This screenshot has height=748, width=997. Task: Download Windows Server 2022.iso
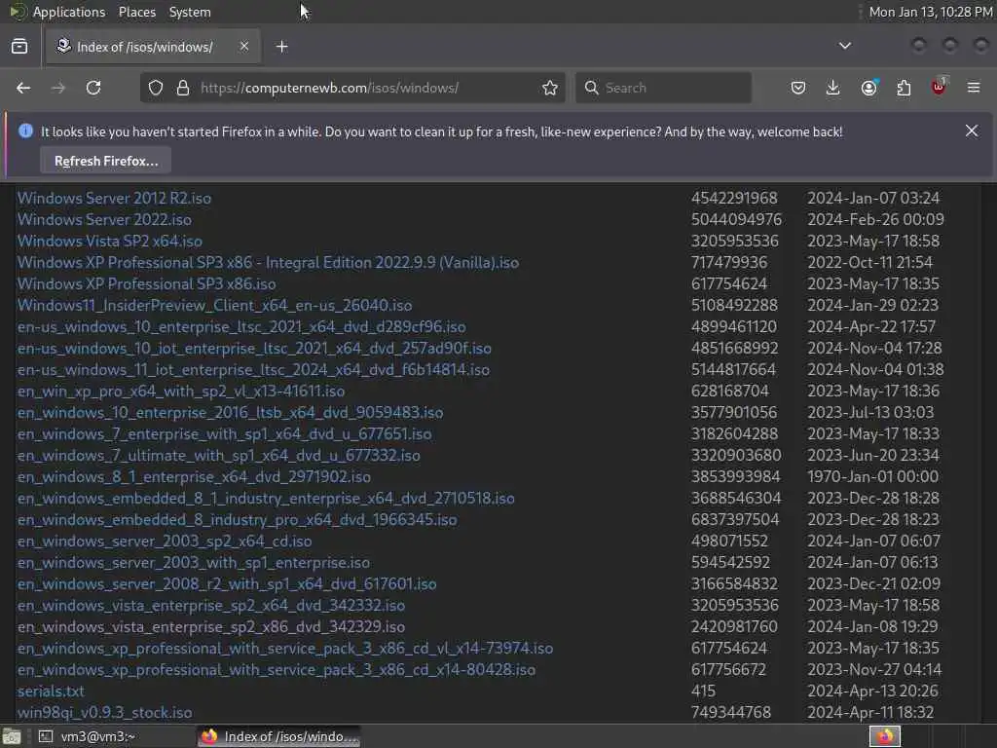(x=104, y=219)
